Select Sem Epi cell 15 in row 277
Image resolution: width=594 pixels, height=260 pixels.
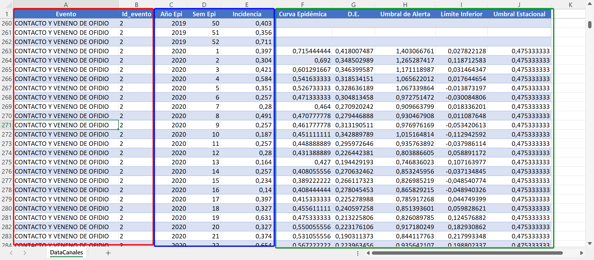[x=204, y=181]
